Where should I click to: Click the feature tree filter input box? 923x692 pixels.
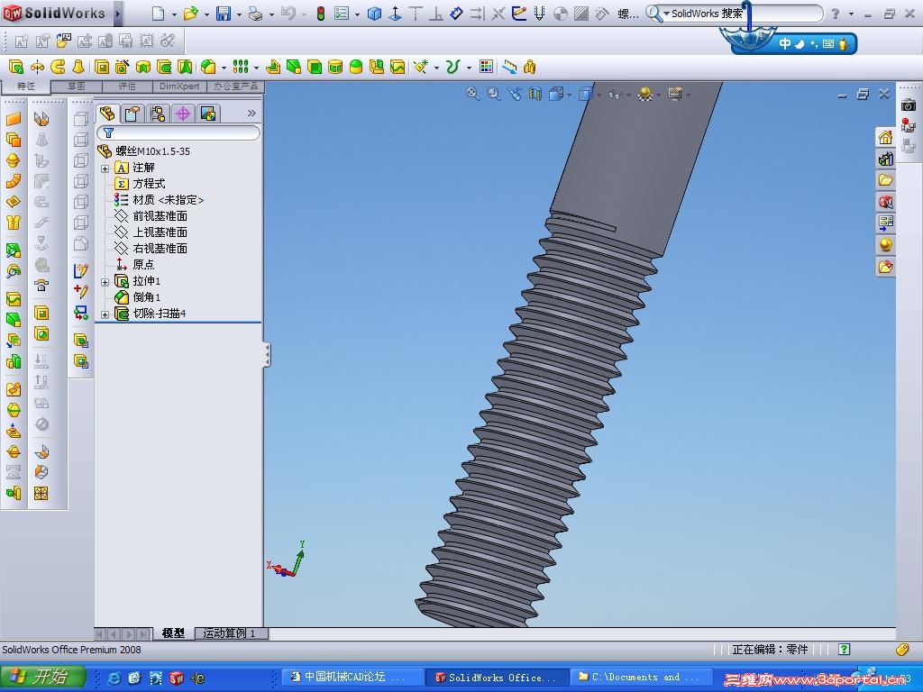178,133
